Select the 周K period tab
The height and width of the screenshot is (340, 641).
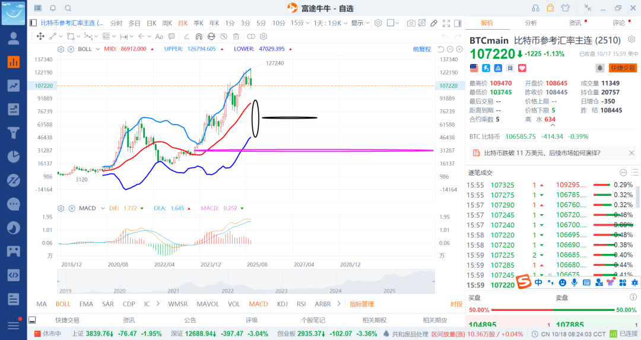[x=167, y=23]
